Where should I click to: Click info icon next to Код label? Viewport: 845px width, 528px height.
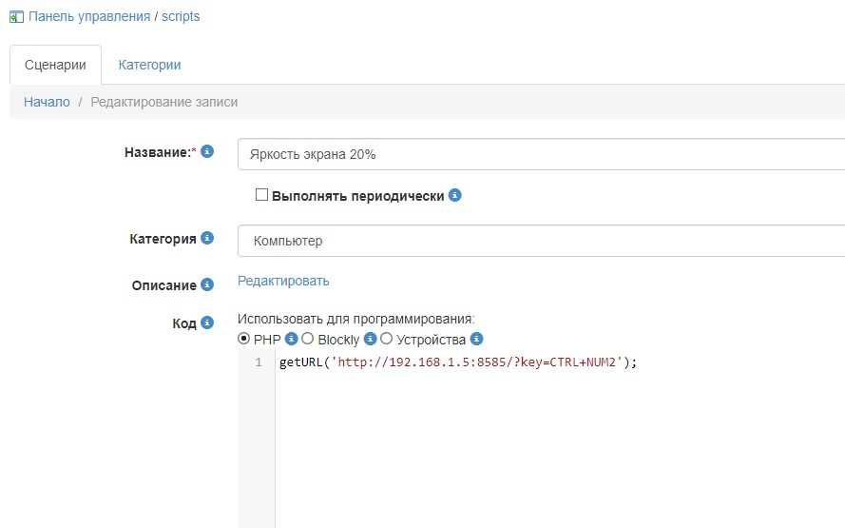point(207,323)
